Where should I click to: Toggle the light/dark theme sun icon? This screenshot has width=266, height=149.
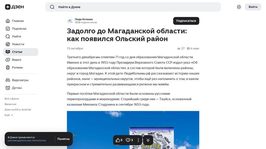coord(239,7)
